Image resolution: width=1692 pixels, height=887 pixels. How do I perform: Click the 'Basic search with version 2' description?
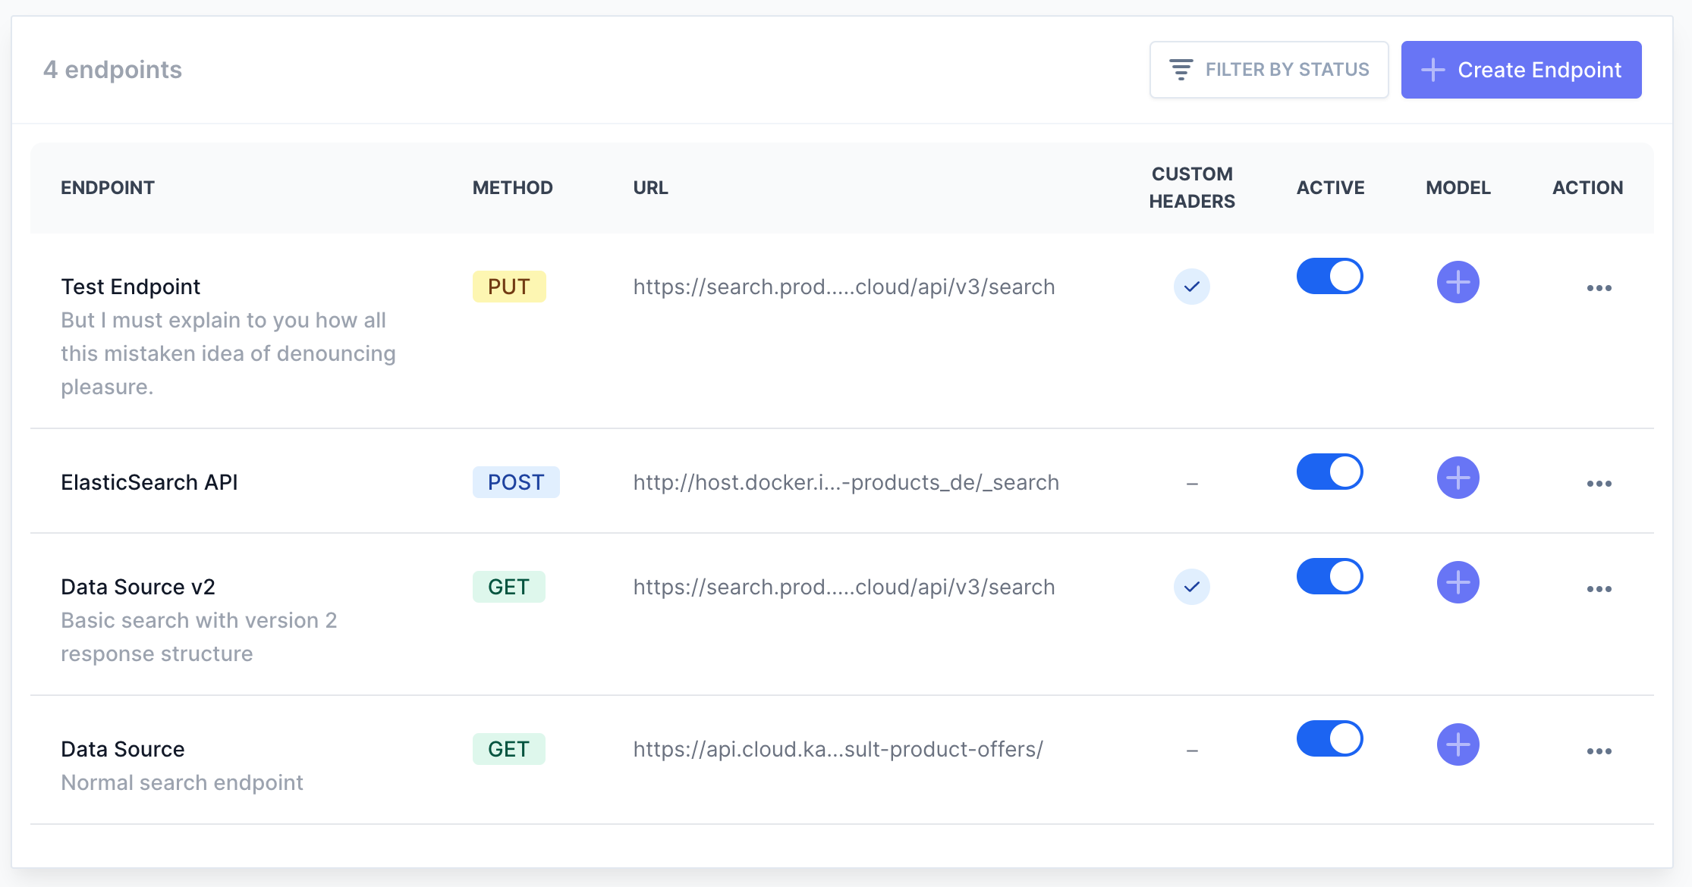[199, 637]
